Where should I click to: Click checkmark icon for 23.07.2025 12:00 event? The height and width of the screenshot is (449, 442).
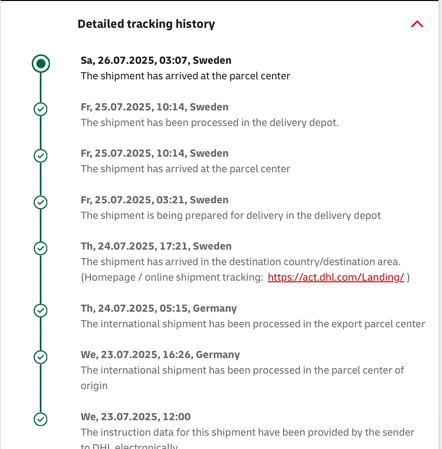click(x=40, y=419)
